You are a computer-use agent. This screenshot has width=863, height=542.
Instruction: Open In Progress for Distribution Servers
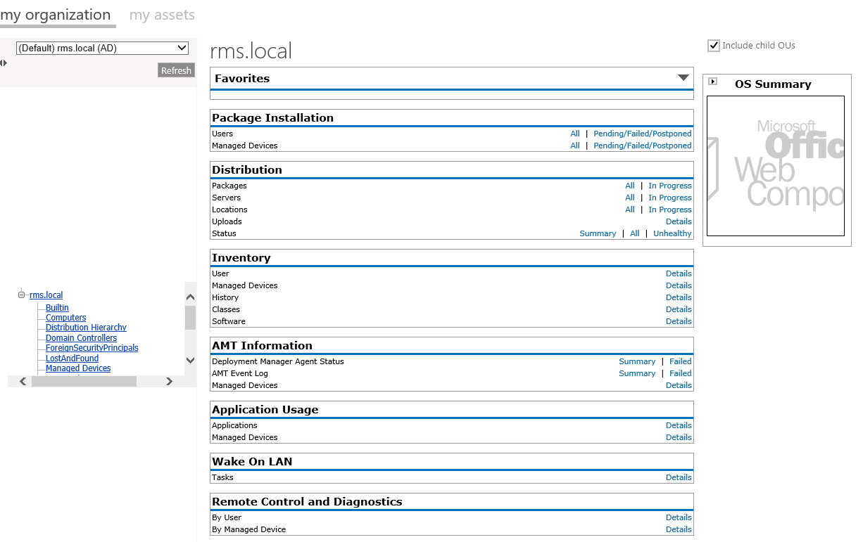670,198
